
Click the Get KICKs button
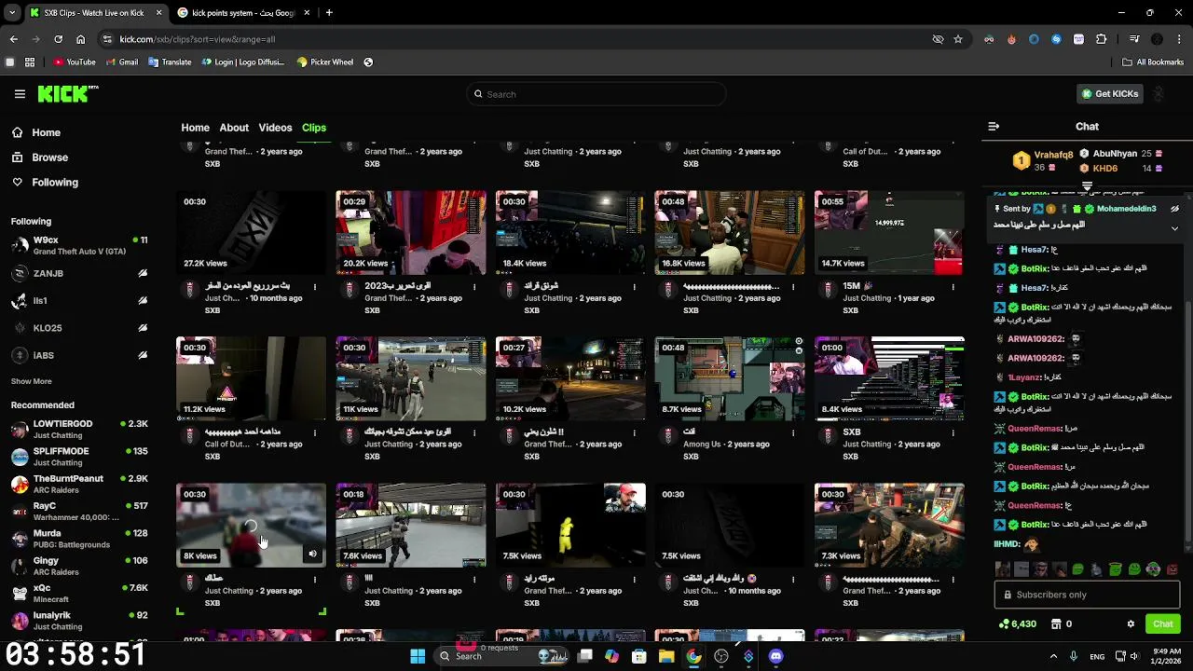pos(1109,94)
